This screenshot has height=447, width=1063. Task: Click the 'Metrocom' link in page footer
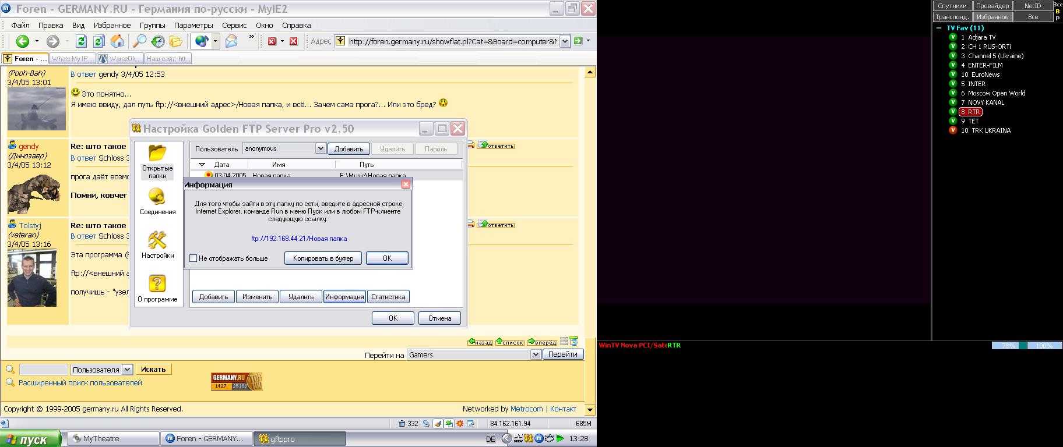(527, 409)
